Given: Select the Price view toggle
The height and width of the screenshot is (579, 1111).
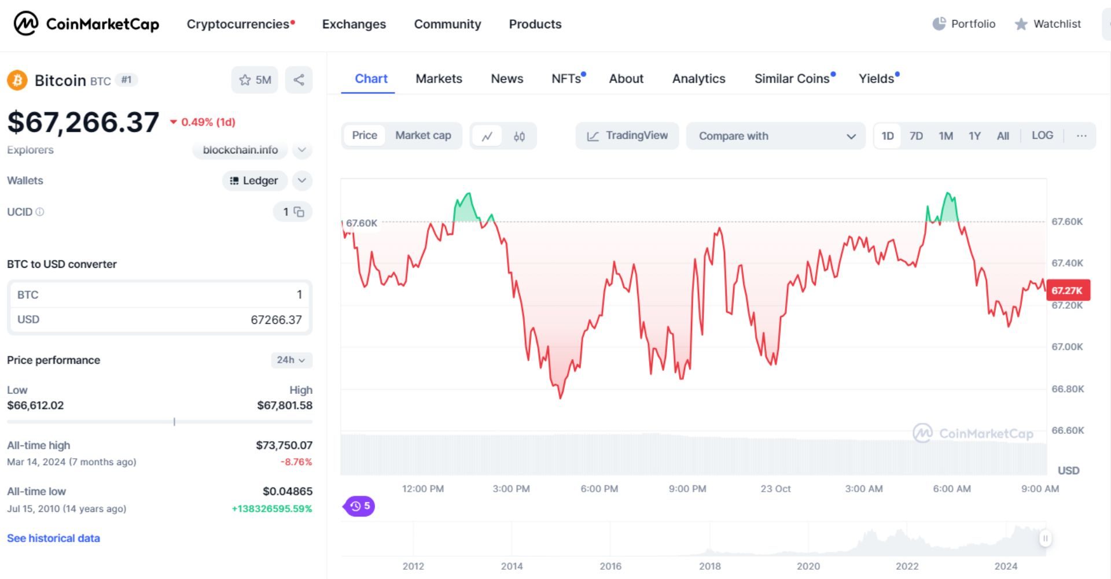Looking at the screenshot, I should click(365, 135).
